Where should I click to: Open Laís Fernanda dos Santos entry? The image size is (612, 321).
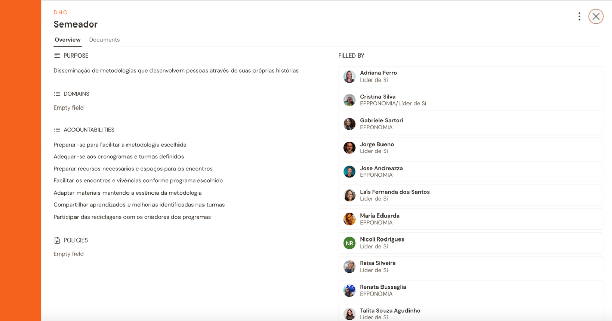click(x=471, y=196)
